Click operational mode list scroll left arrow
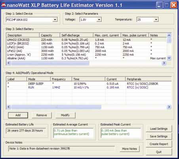This screenshot has height=159, width=179. [x=9, y=107]
